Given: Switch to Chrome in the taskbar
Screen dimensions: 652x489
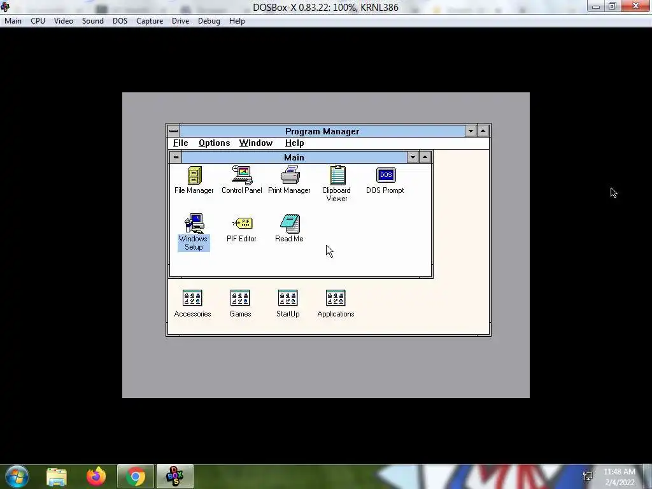Looking at the screenshot, I should coord(136,476).
